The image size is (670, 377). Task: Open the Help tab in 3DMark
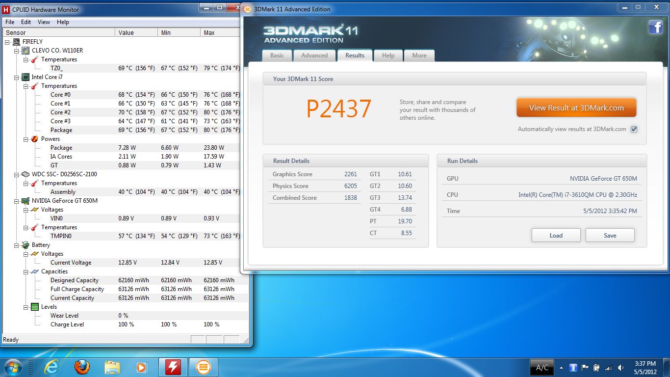388,55
